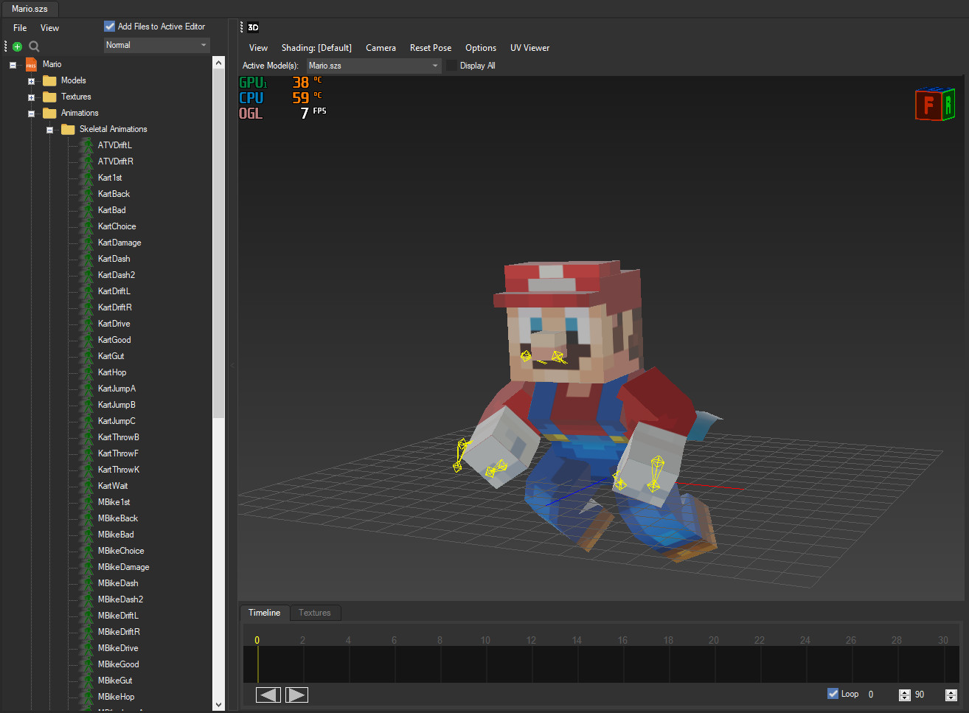Open the UV Viewer
Viewport: 969px width, 713px height.
529,47
